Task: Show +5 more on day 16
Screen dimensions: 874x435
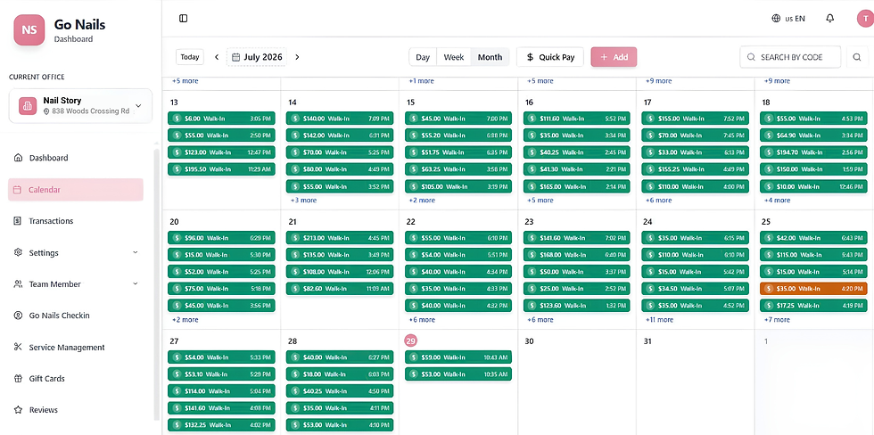Action: (x=540, y=201)
